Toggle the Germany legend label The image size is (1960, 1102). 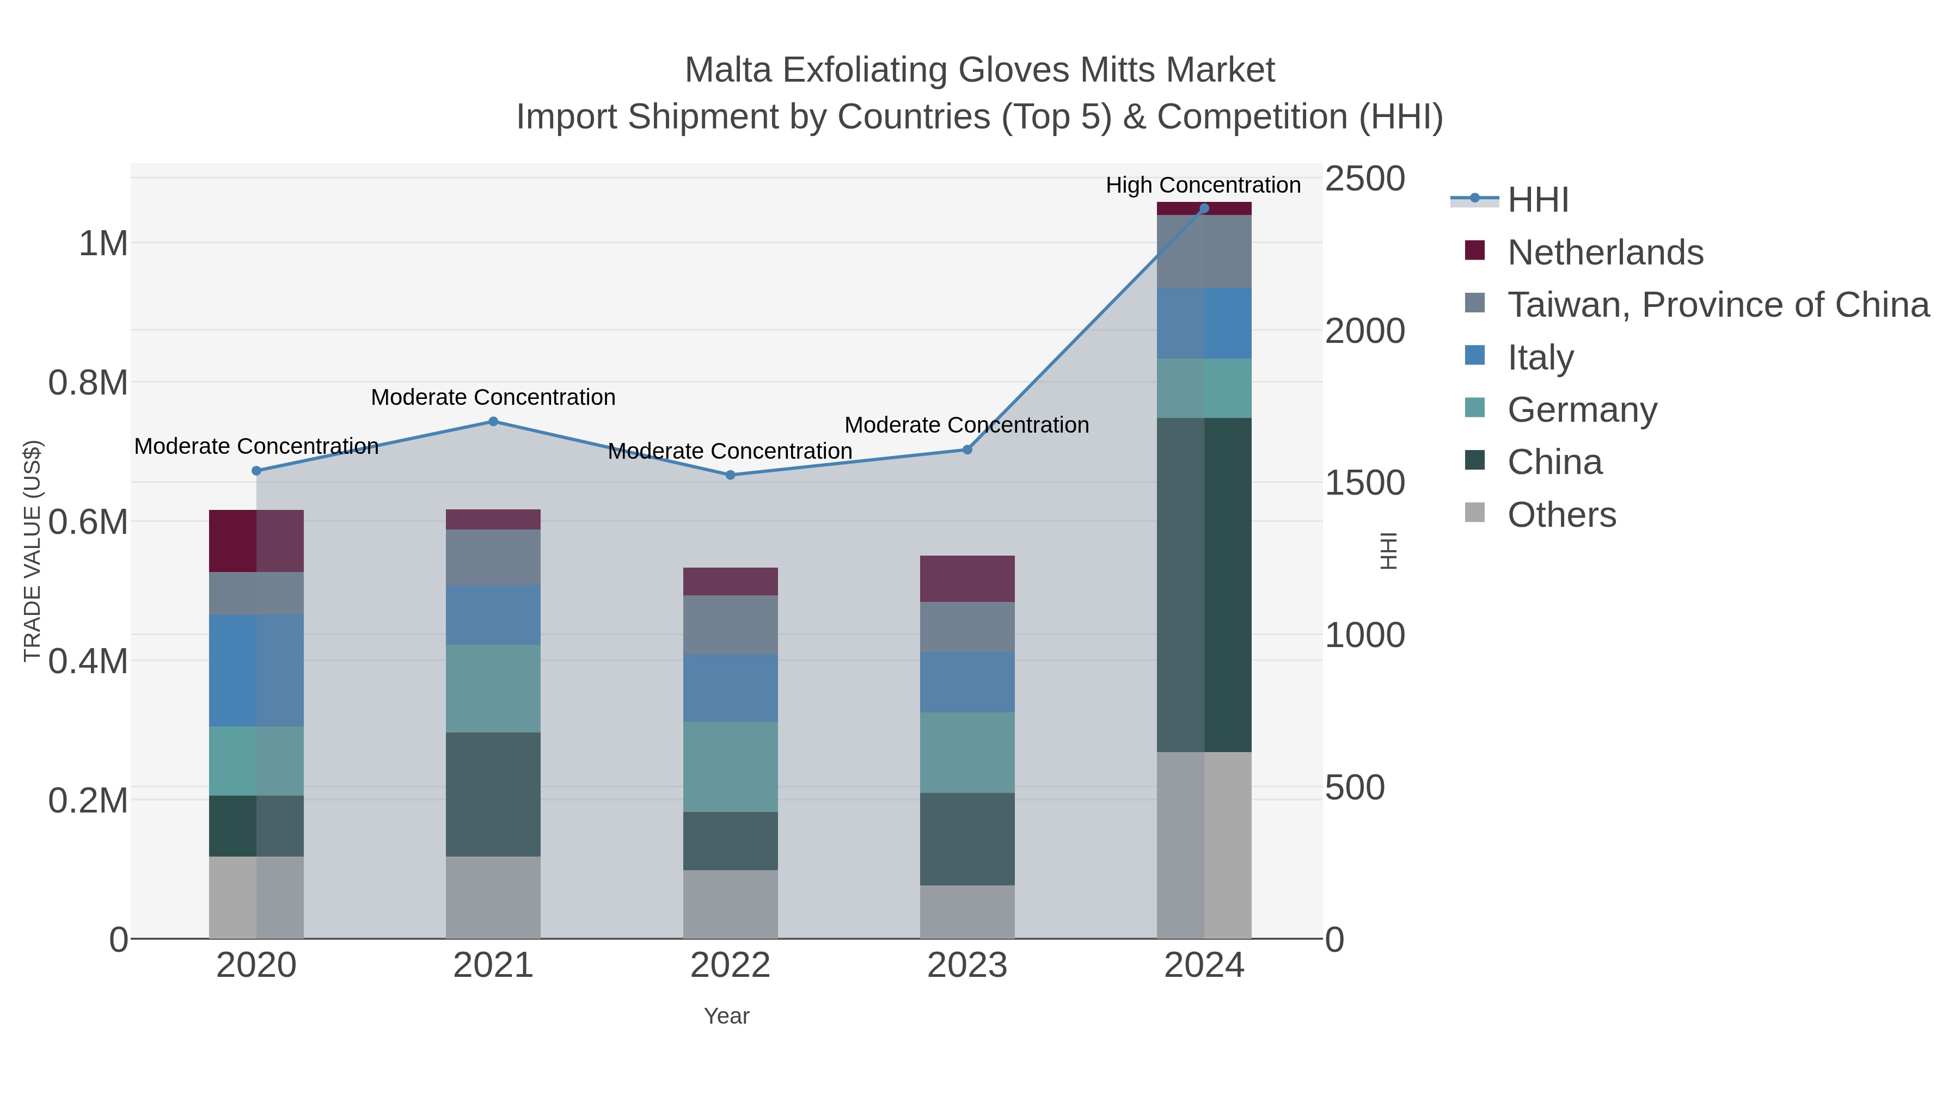1583,409
